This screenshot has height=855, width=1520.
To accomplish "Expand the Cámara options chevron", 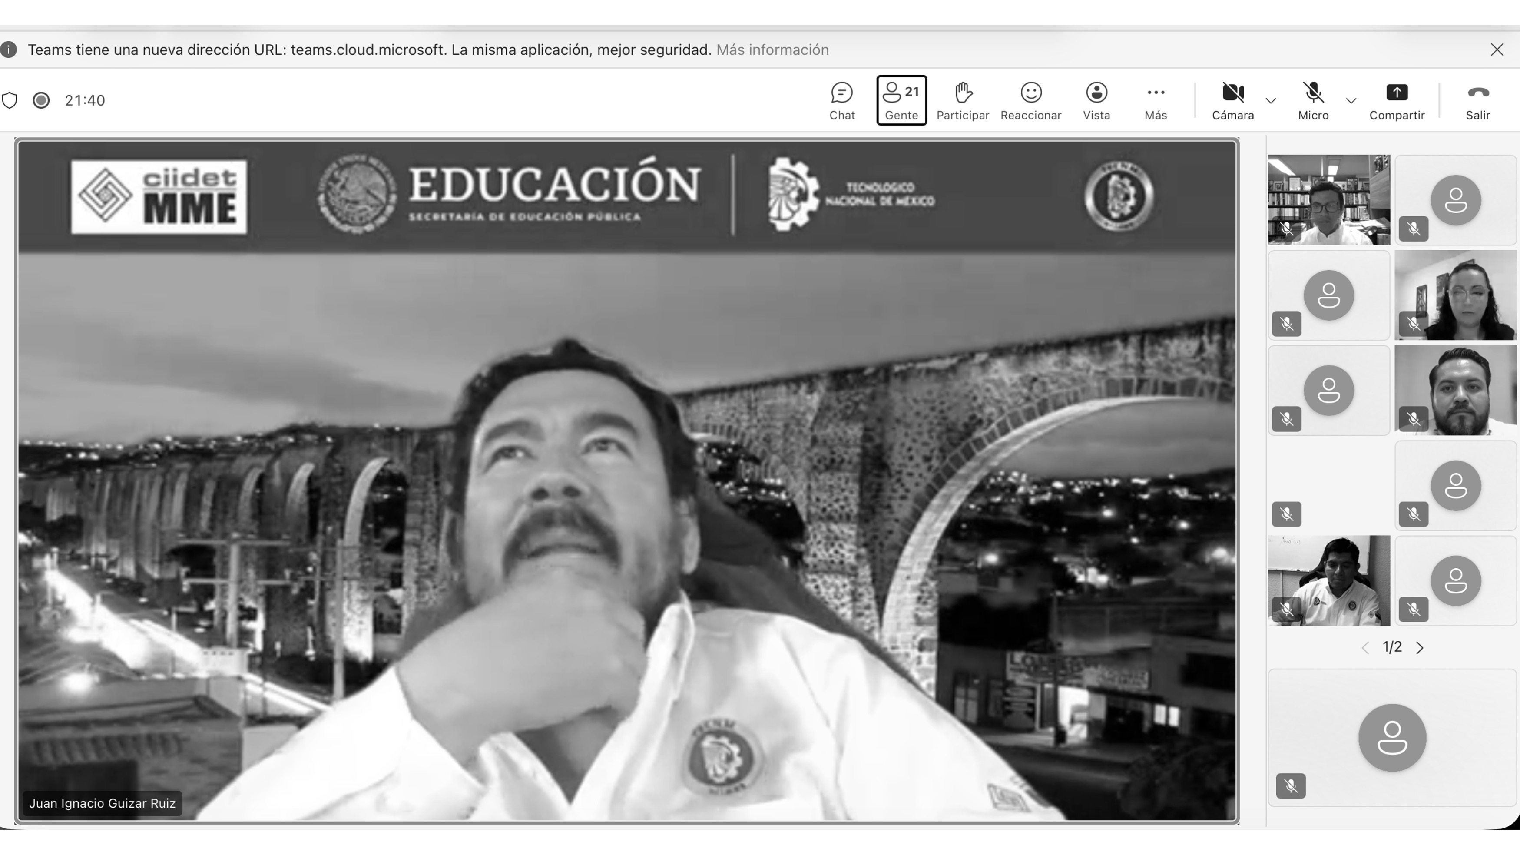I will click(1271, 101).
